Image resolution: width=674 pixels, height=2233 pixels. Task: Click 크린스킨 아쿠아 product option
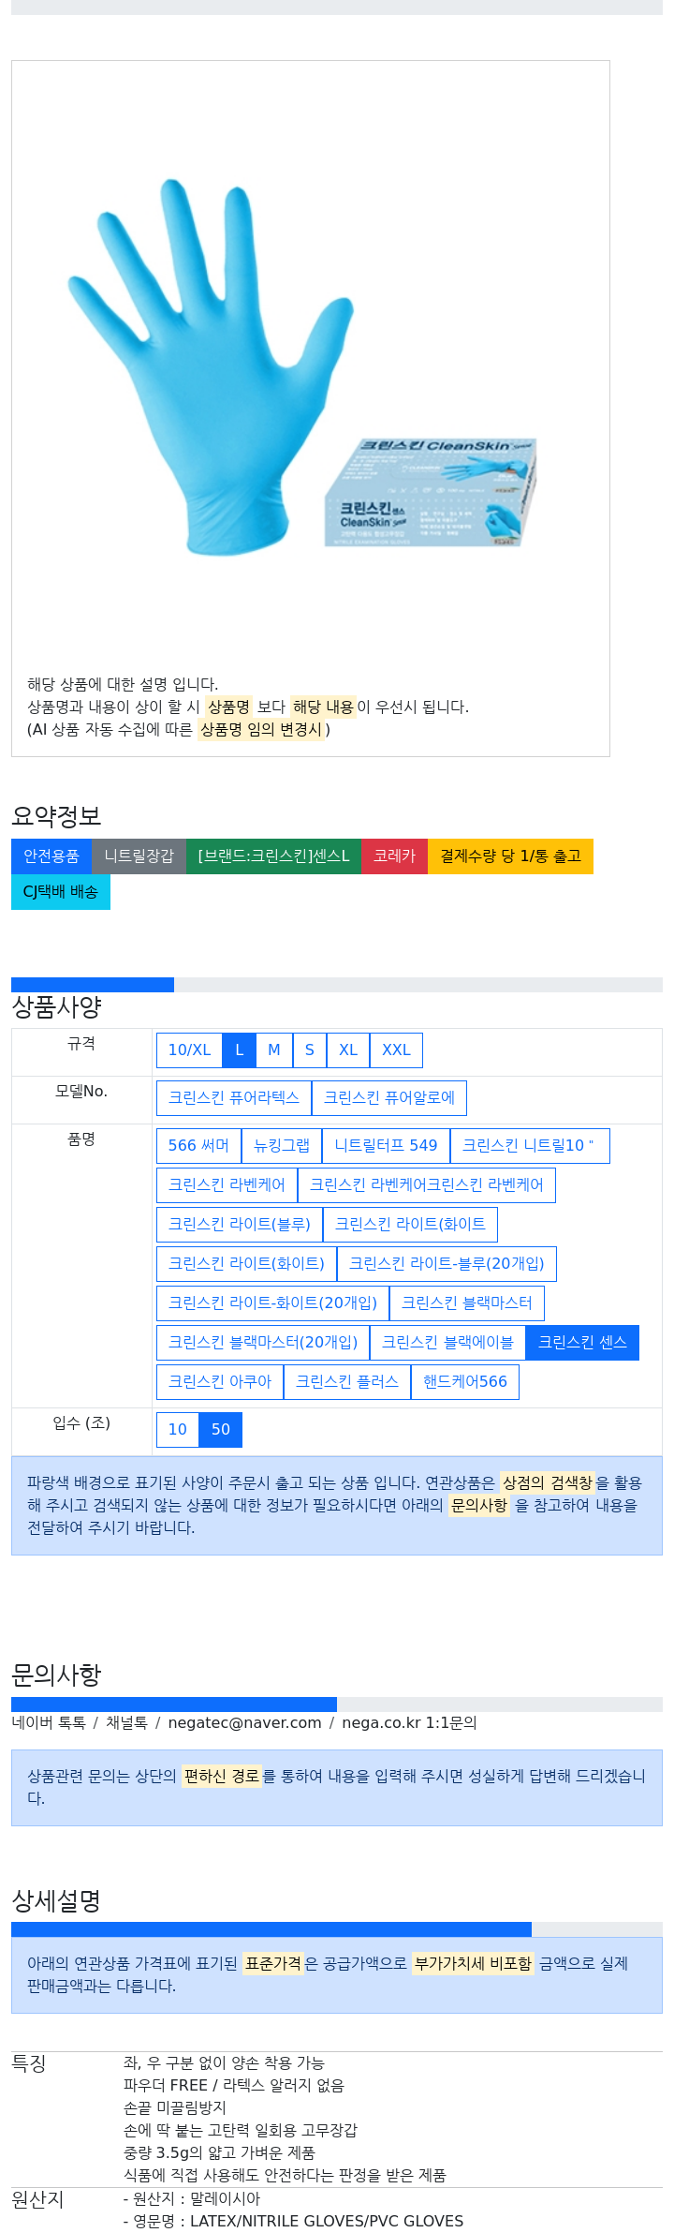click(220, 1382)
